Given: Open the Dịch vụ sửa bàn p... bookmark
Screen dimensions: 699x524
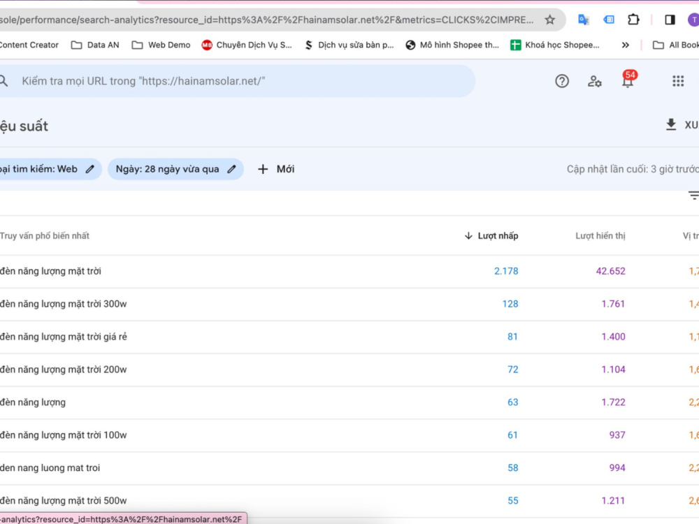Looking at the screenshot, I should 349,45.
